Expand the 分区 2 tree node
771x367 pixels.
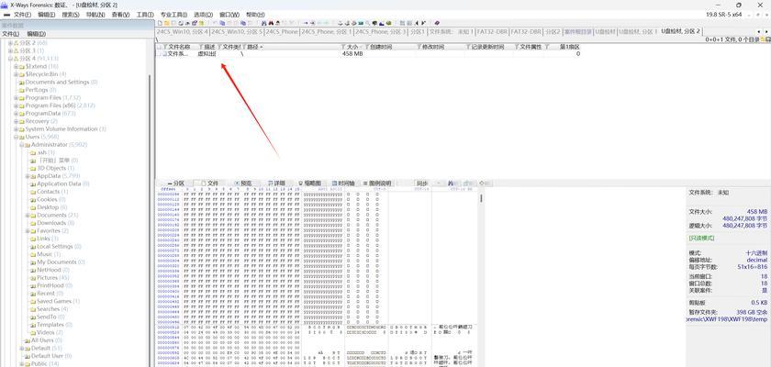(x=10, y=43)
